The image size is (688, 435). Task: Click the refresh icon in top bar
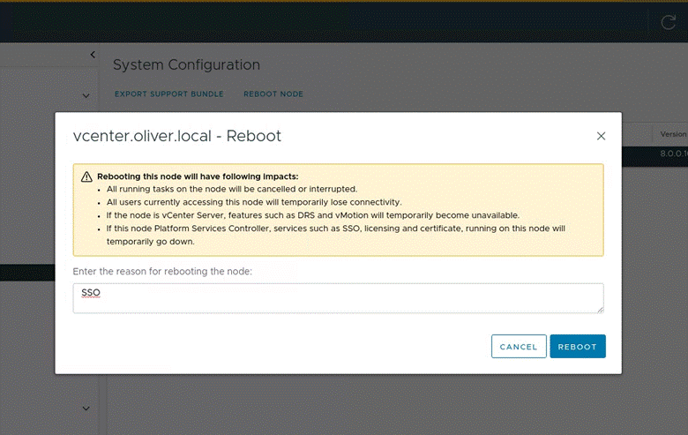[x=669, y=22]
